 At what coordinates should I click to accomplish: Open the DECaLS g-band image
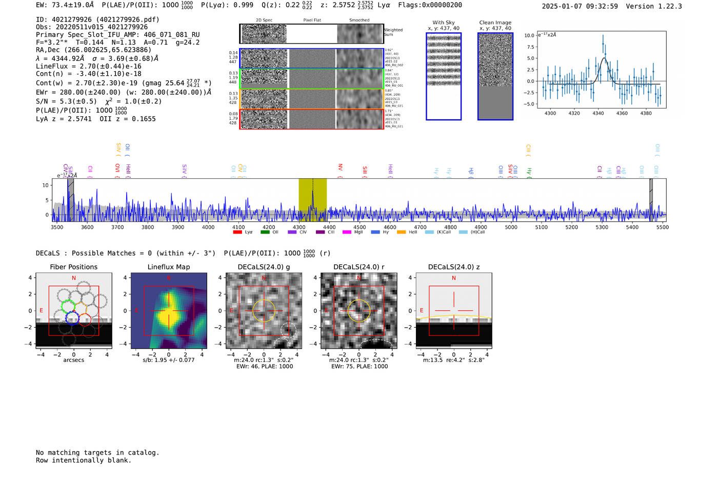(x=264, y=311)
